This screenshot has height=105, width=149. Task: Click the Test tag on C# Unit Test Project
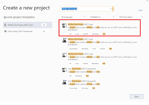(87, 76)
